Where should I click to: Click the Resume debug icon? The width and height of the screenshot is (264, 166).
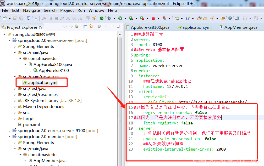(x=44, y=18)
